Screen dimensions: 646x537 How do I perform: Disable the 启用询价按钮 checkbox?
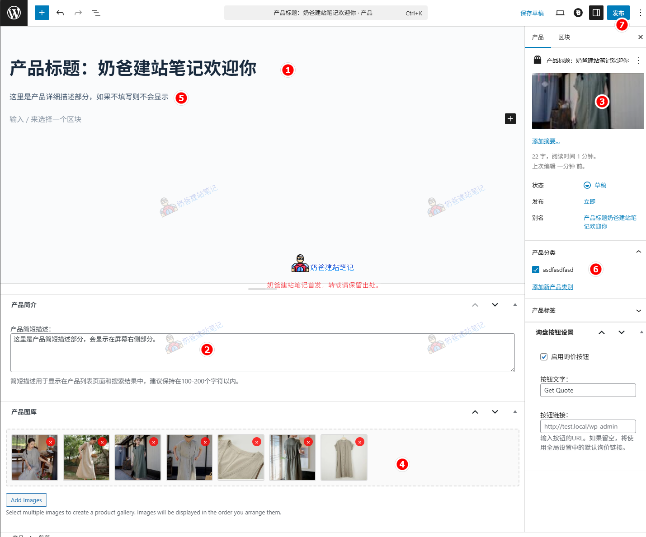click(543, 357)
